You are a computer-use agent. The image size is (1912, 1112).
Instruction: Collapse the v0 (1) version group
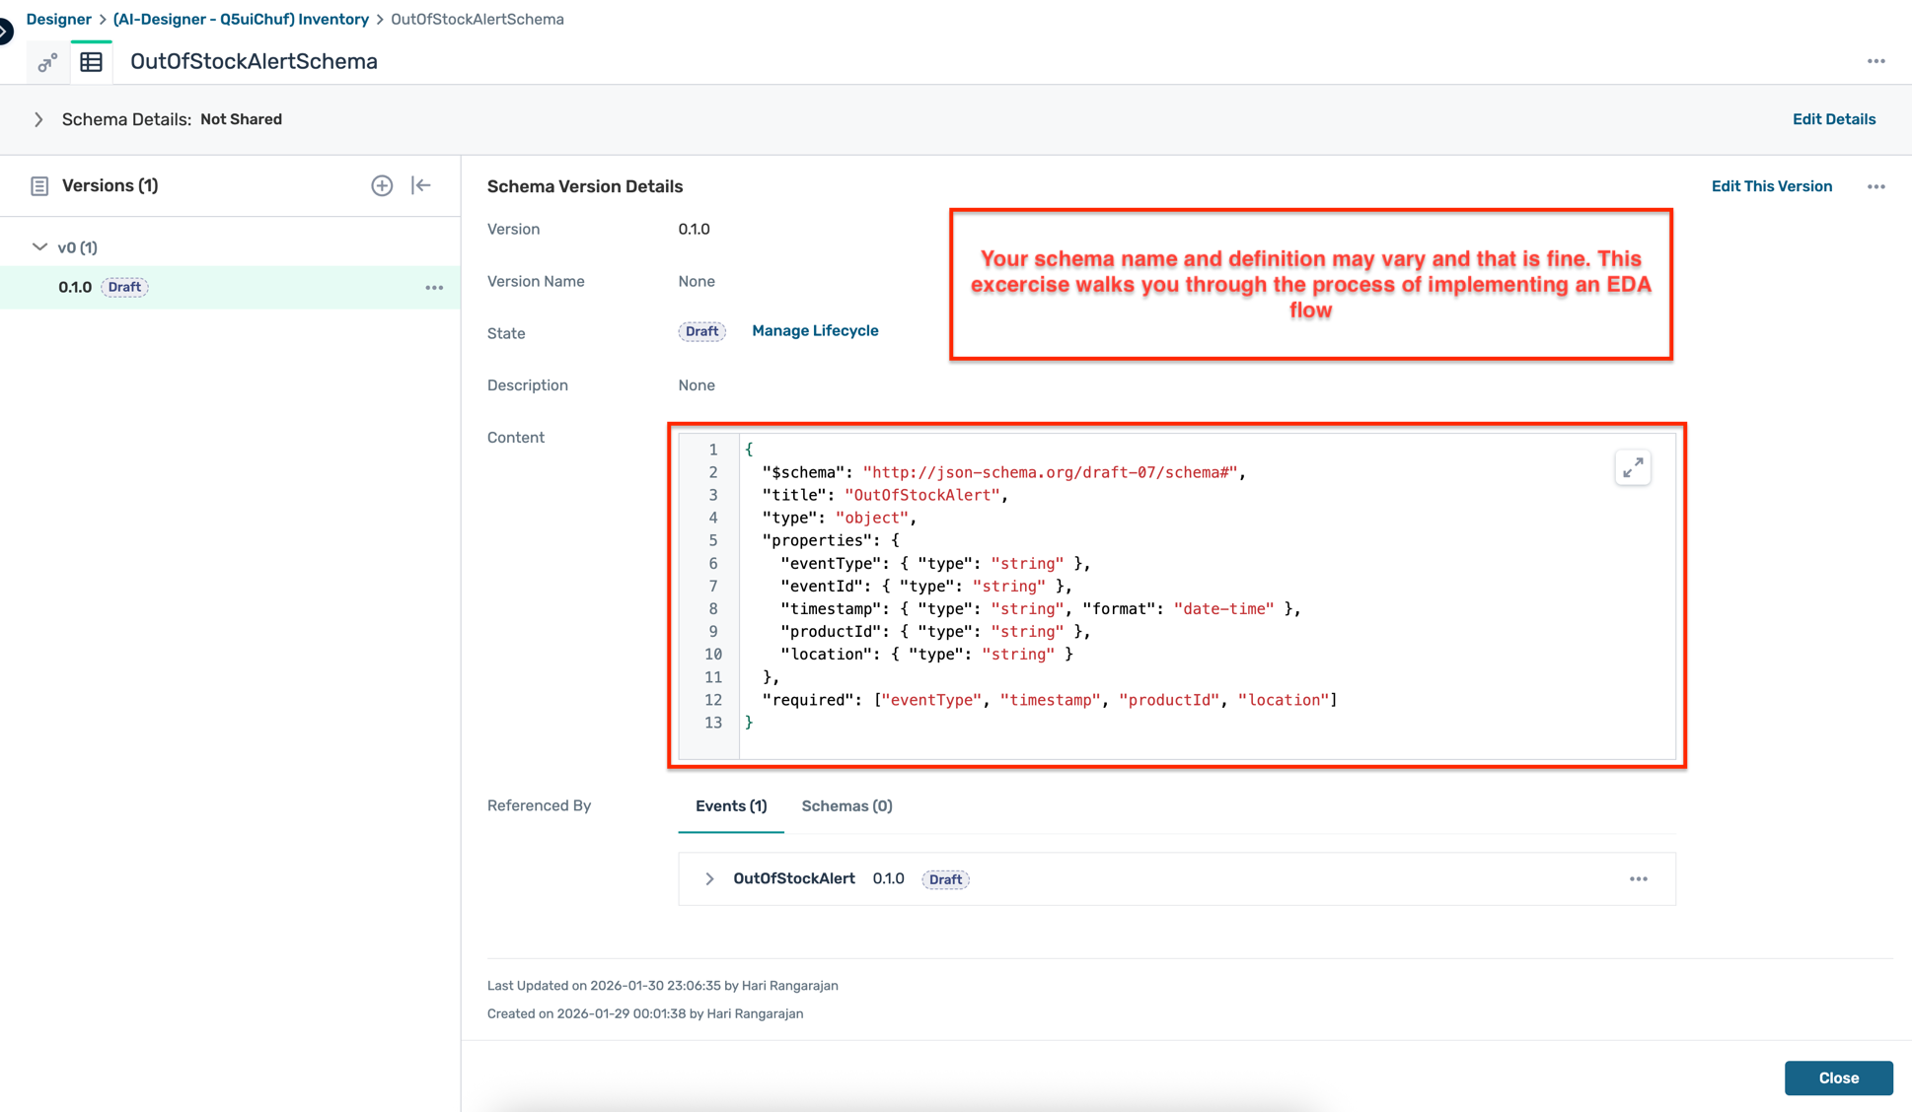39,247
